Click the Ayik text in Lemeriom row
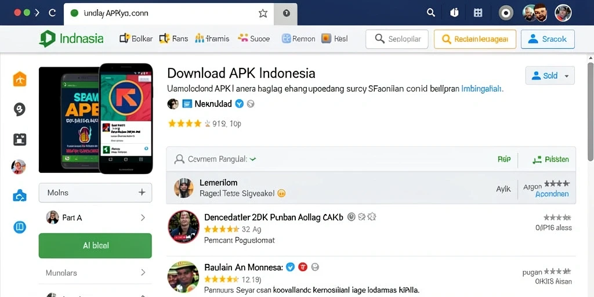 click(x=504, y=189)
